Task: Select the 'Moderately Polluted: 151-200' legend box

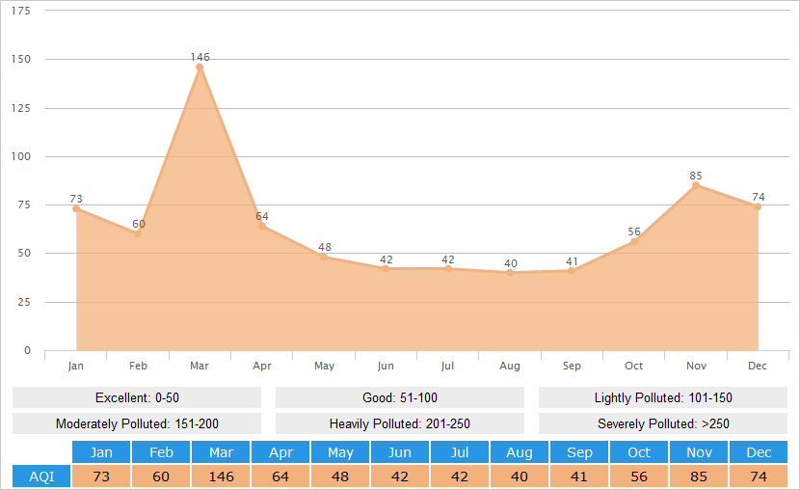Action: pyautogui.click(x=137, y=423)
